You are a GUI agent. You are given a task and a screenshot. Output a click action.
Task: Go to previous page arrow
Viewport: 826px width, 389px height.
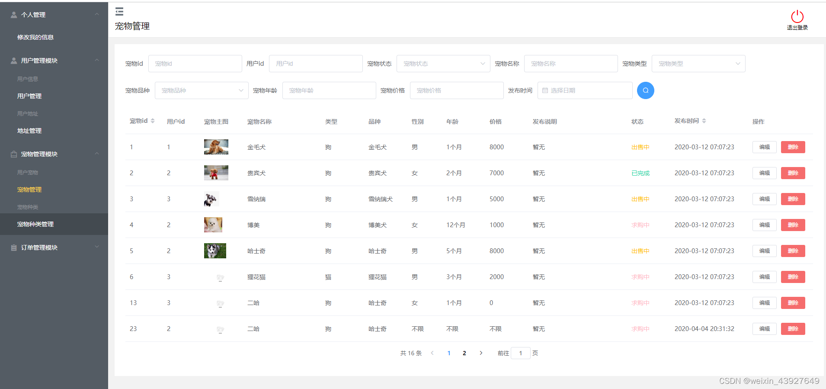click(432, 353)
